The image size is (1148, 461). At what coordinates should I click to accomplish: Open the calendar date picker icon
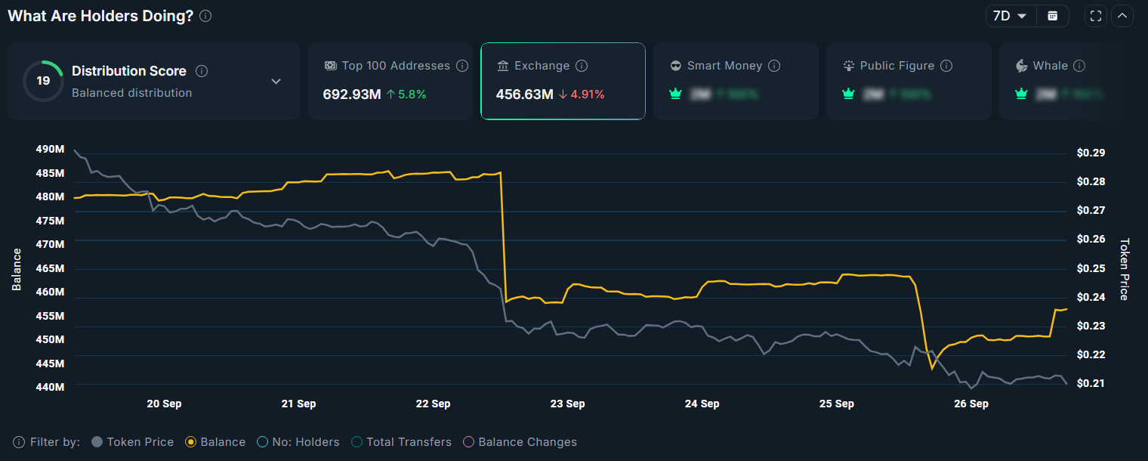point(1053,15)
